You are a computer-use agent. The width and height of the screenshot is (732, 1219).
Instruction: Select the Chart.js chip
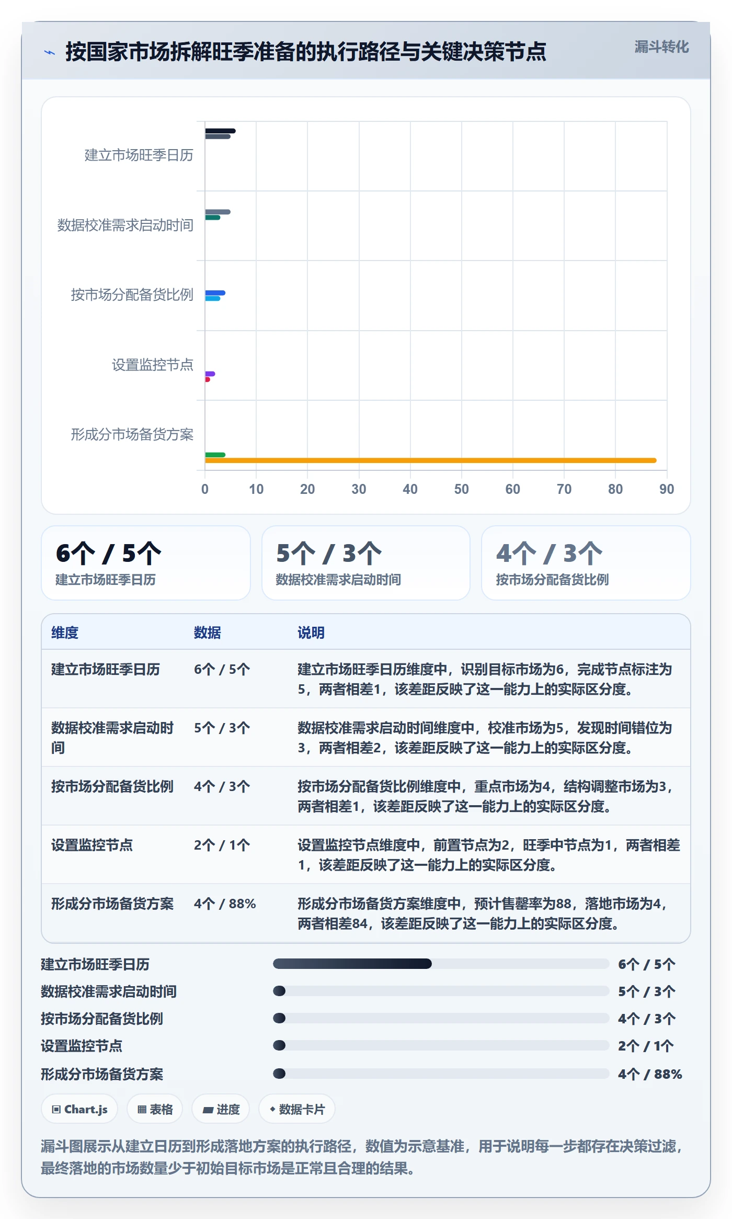[x=79, y=1109]
